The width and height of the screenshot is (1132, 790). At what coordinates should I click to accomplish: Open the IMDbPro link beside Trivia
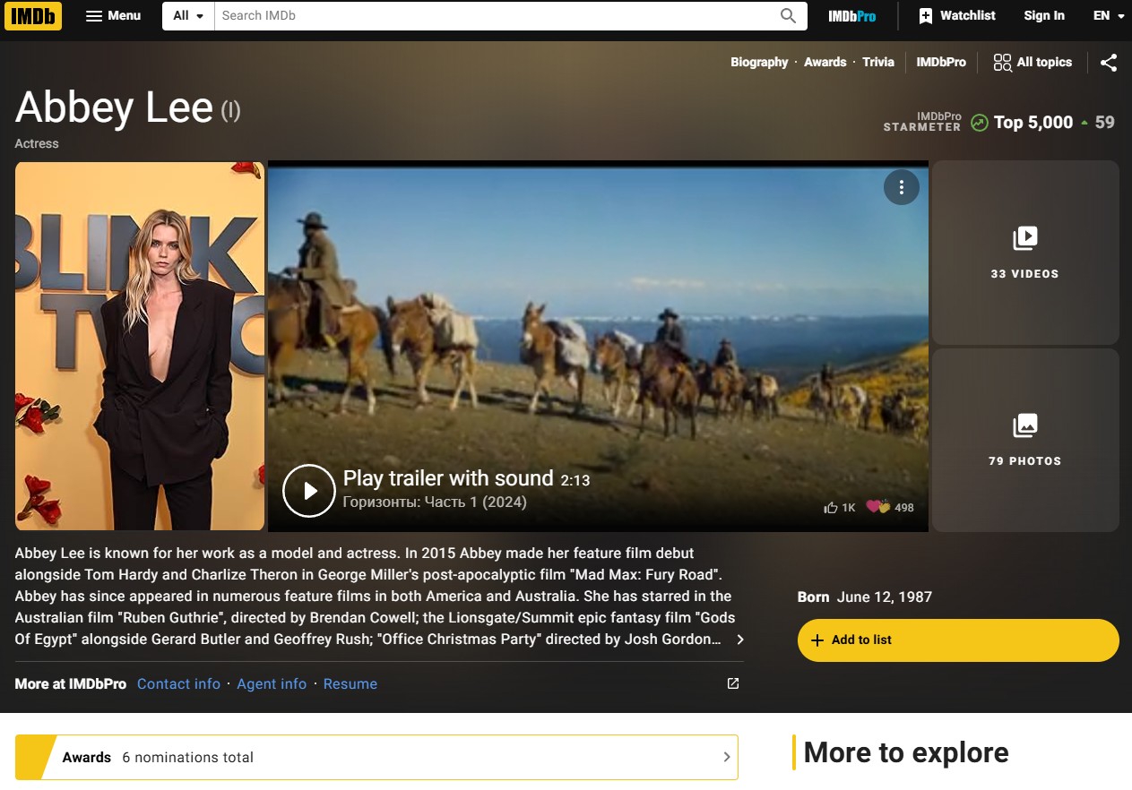click(x=941, y=62)
